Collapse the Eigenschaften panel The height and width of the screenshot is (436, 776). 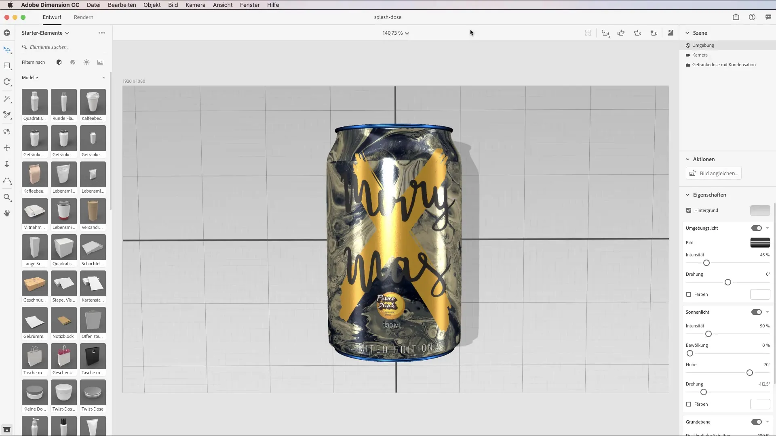click(687, 195)
